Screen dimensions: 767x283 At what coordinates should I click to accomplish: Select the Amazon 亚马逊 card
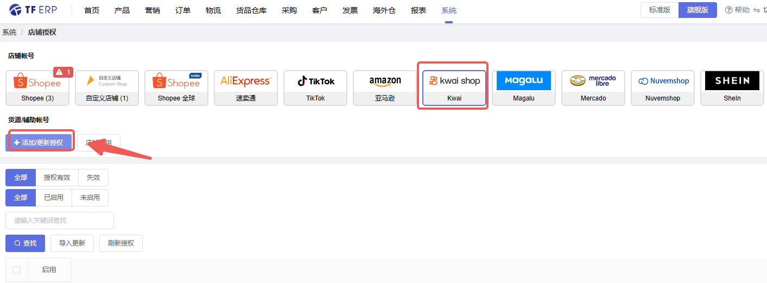[385, 88]
